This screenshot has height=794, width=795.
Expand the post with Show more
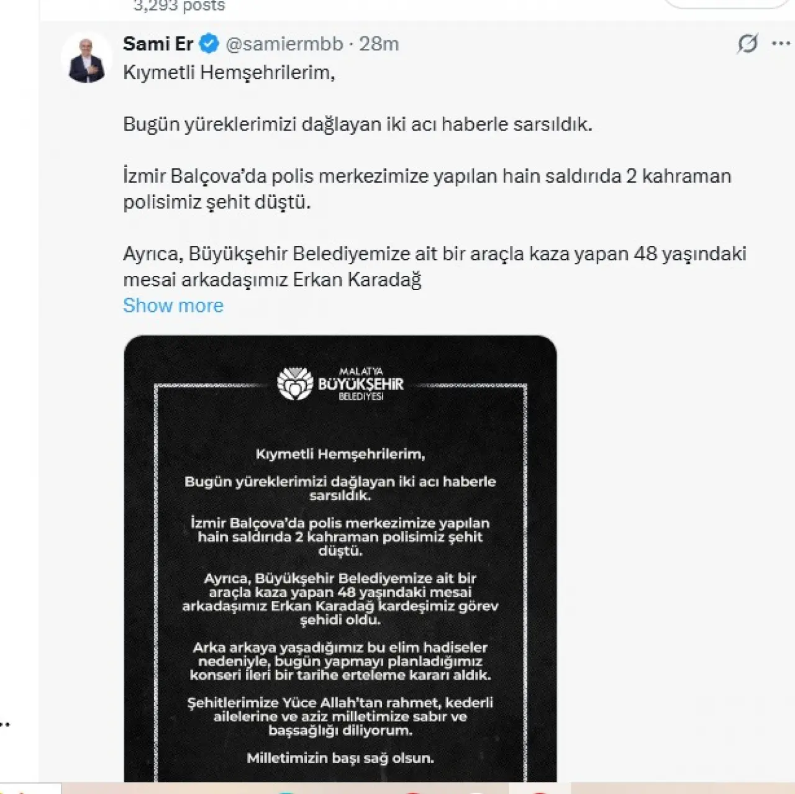pyautogui.click(x=173, y=305)
